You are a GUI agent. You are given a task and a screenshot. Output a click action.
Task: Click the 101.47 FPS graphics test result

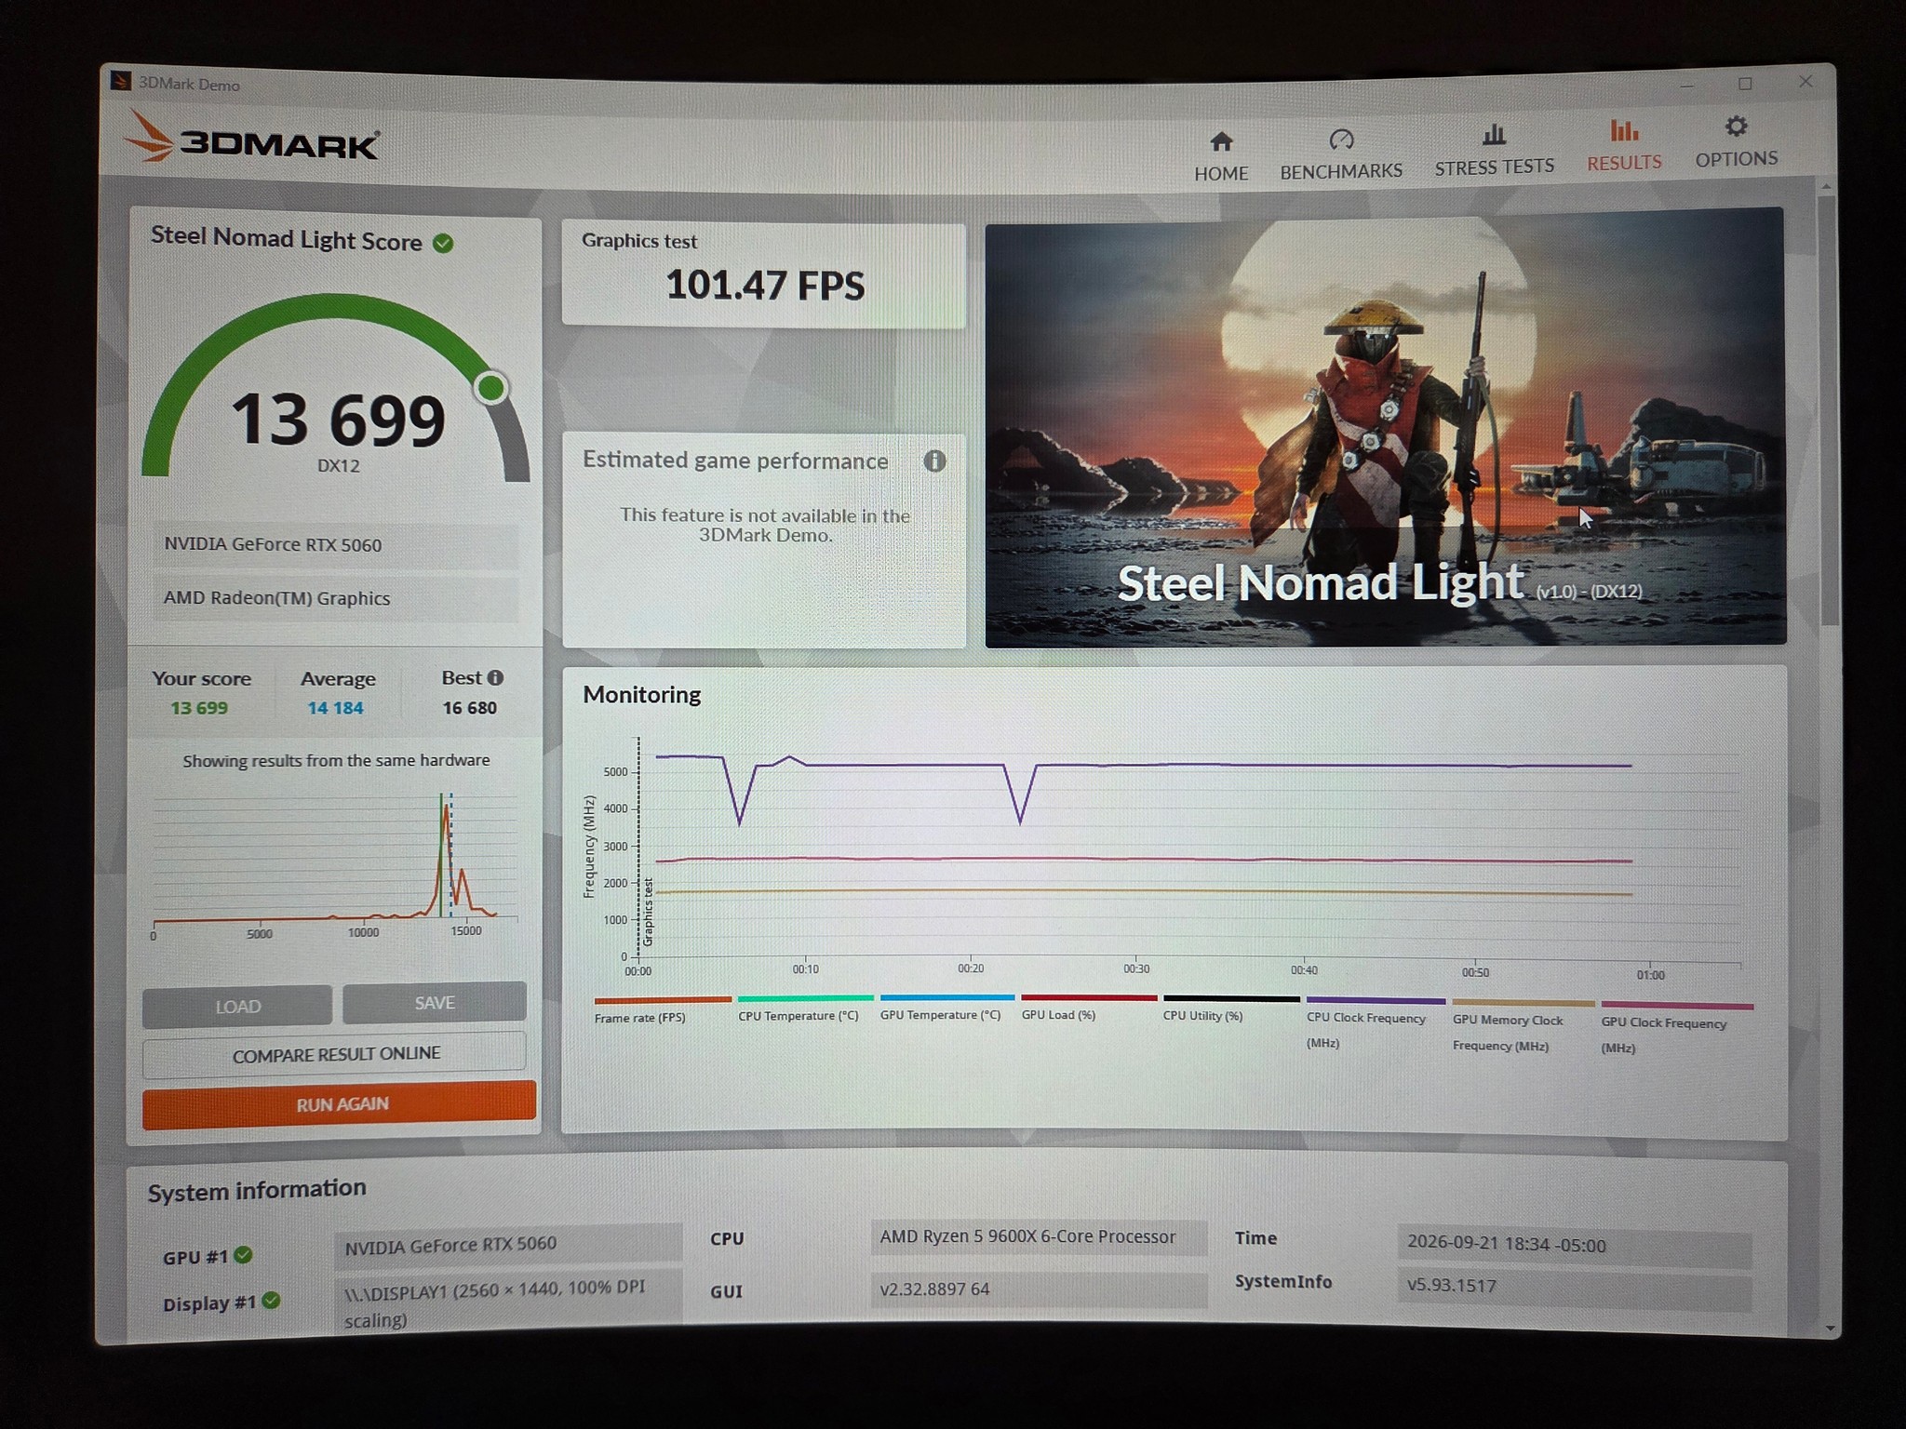click(765, 285)
